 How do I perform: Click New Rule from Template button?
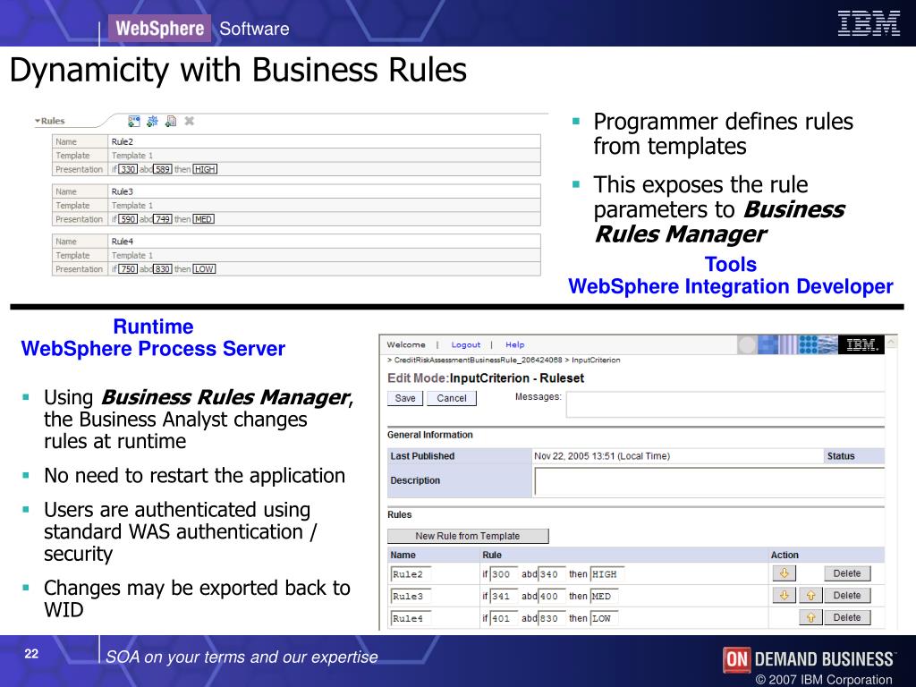pyautogui.click(x=467, y=536)
